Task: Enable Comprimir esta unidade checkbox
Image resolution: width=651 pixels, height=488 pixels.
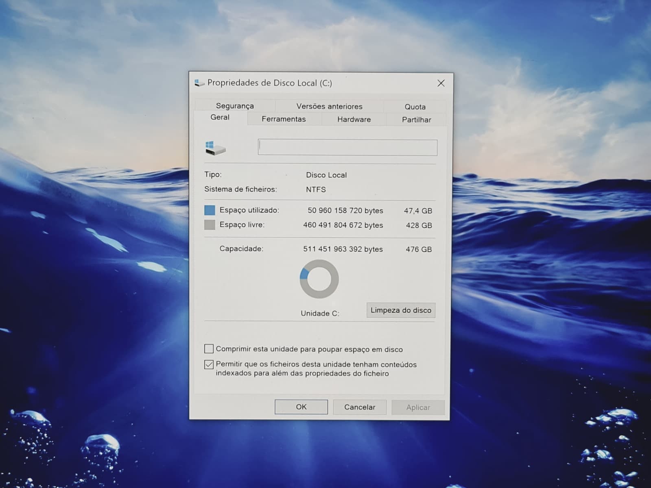Action: point(209,349)
